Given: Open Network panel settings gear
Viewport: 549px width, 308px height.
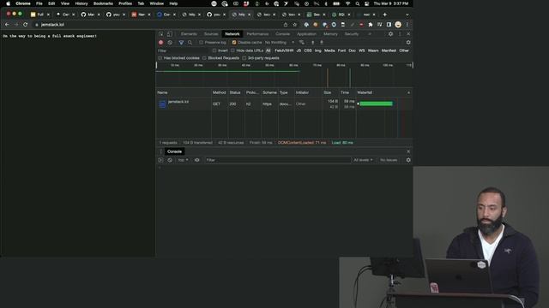Looking at the screenshot, I should click(x=408, y=42).
